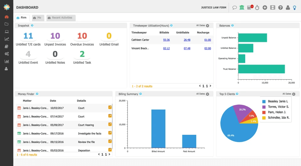The image size is (301, 166).
Task: Open the film strip video icon
Action: (272, 7)
